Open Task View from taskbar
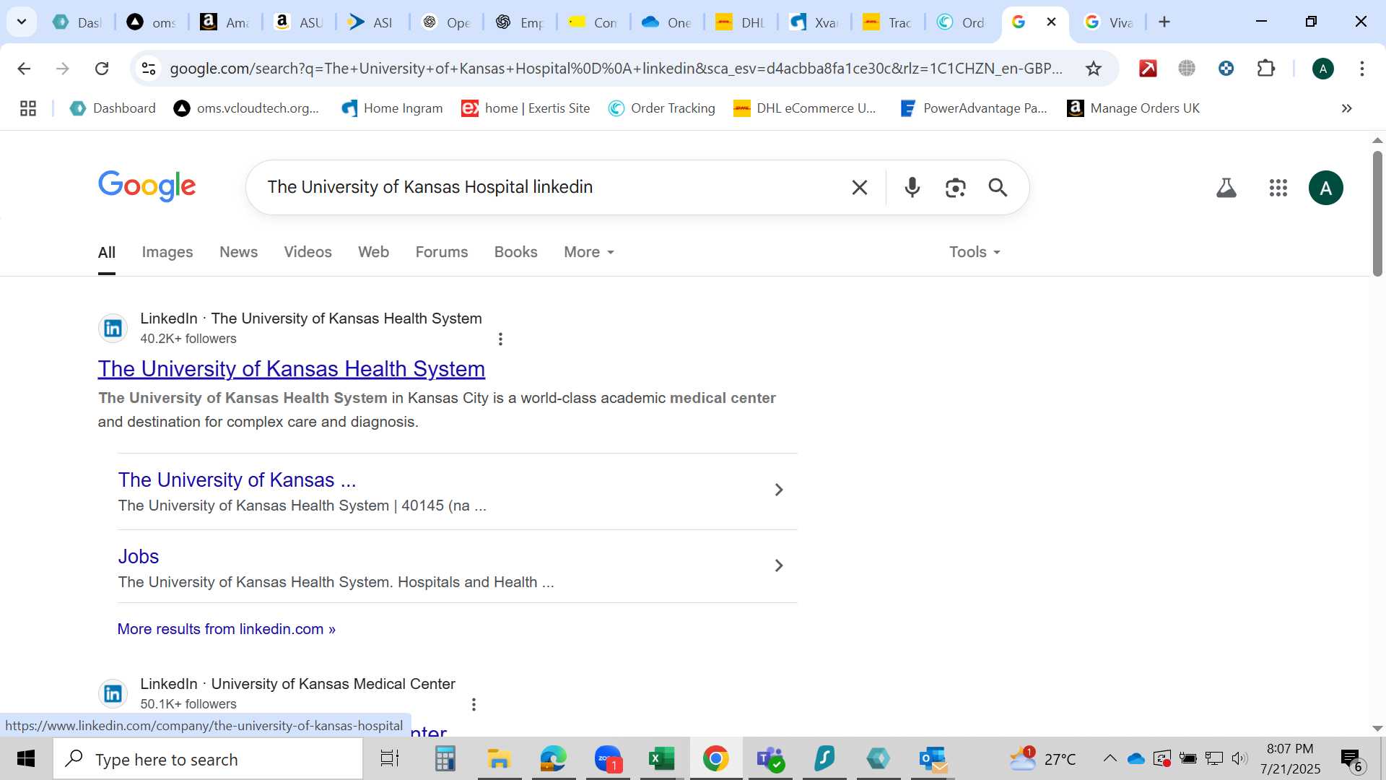The image size is (1386, 780). (x=390, y=758)
